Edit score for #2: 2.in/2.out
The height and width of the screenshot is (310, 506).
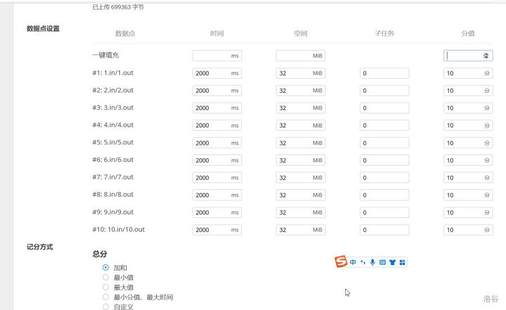point(468,90)
